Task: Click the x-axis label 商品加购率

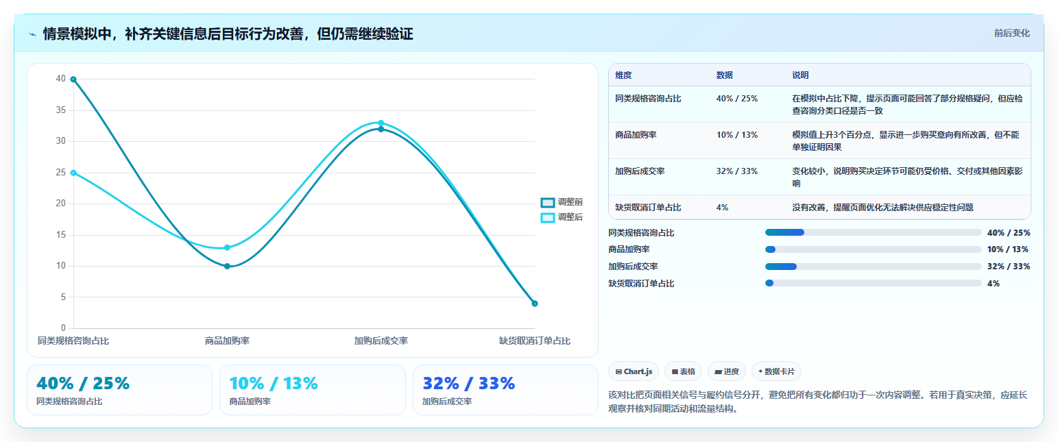Action: 227,341
